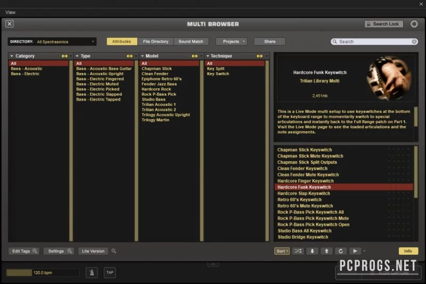
Task: Select Key Split in Technique list
Action: pos(216,69)
